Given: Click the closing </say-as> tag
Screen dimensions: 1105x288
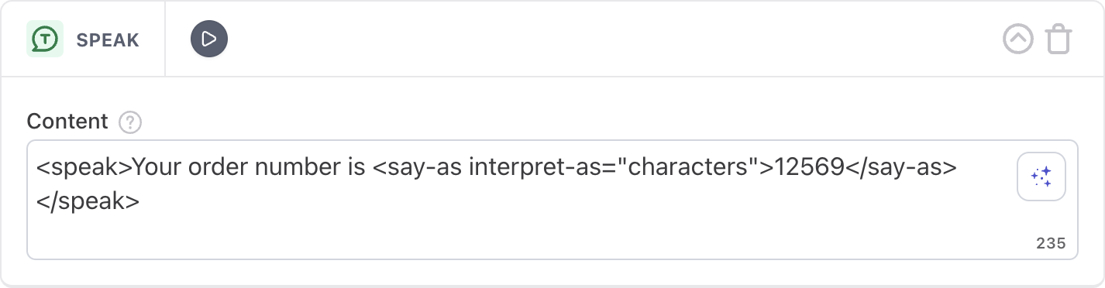Looking at the screenshot, I should pyautogui.click(x=901, y=168).
